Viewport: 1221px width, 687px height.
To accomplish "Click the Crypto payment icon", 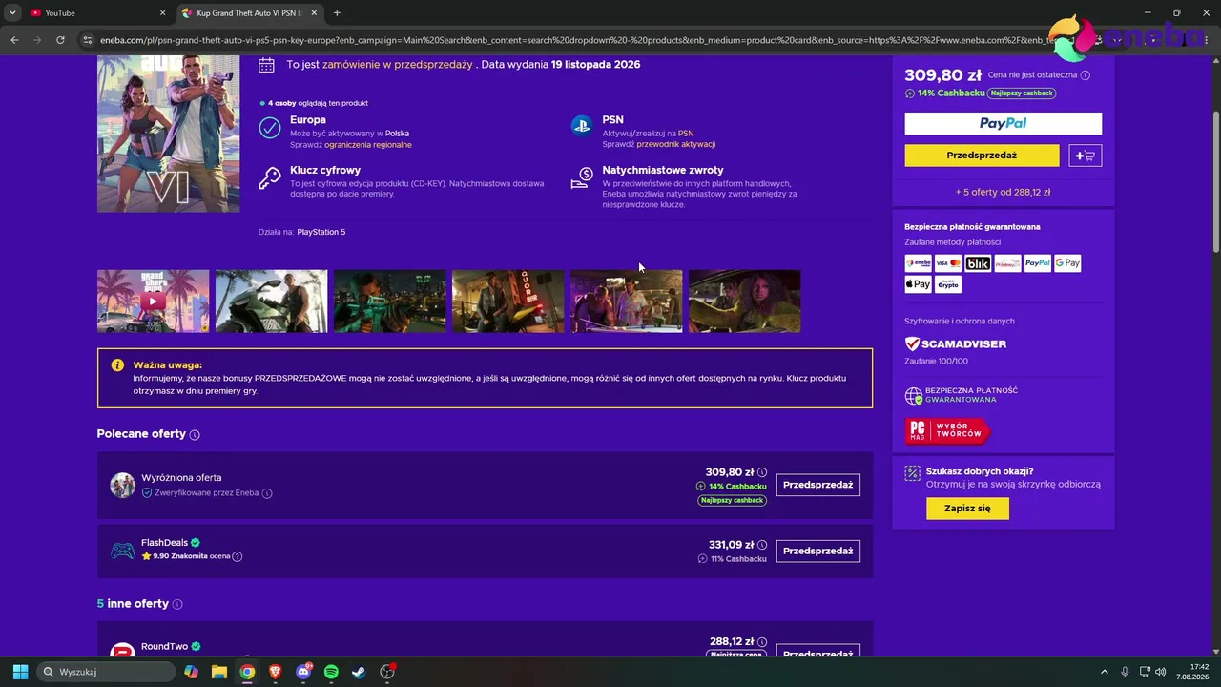I will [x=948, y=284].
